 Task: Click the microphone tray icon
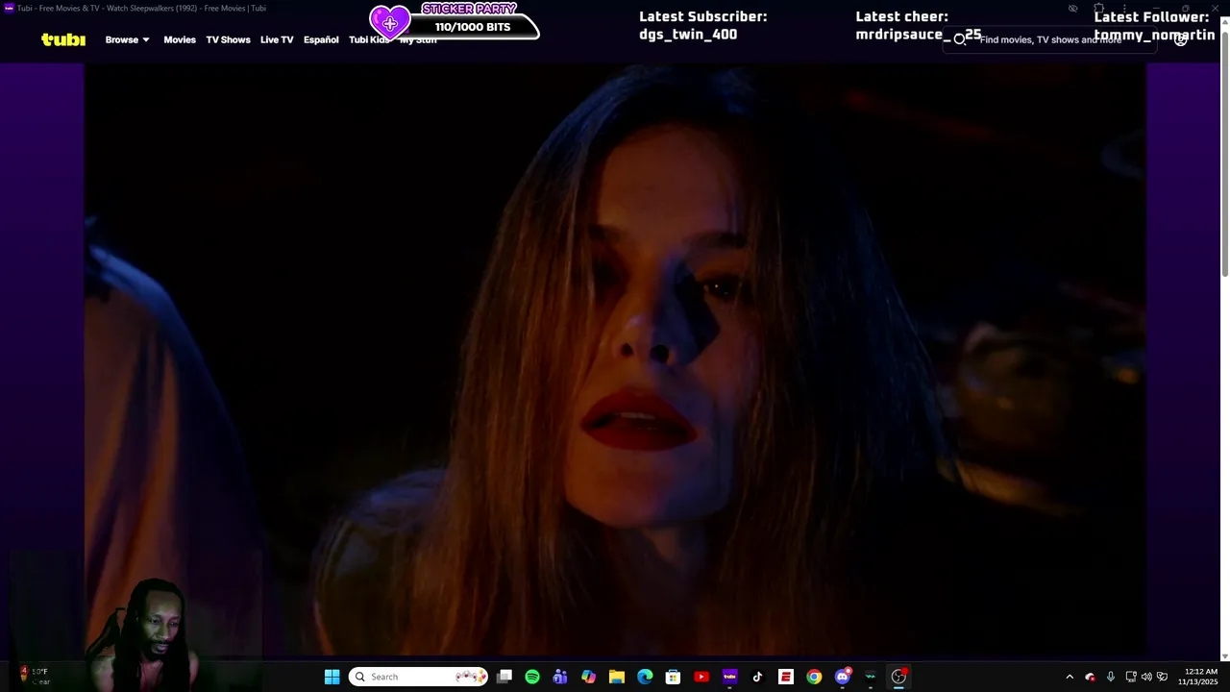1111,677
